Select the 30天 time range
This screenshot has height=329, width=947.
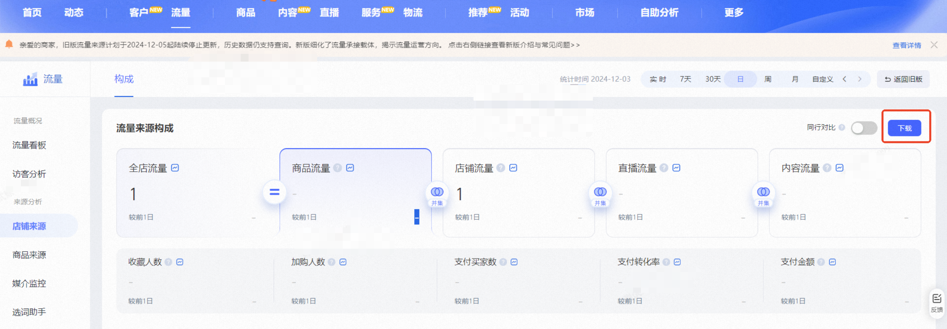tap(713, 79)
